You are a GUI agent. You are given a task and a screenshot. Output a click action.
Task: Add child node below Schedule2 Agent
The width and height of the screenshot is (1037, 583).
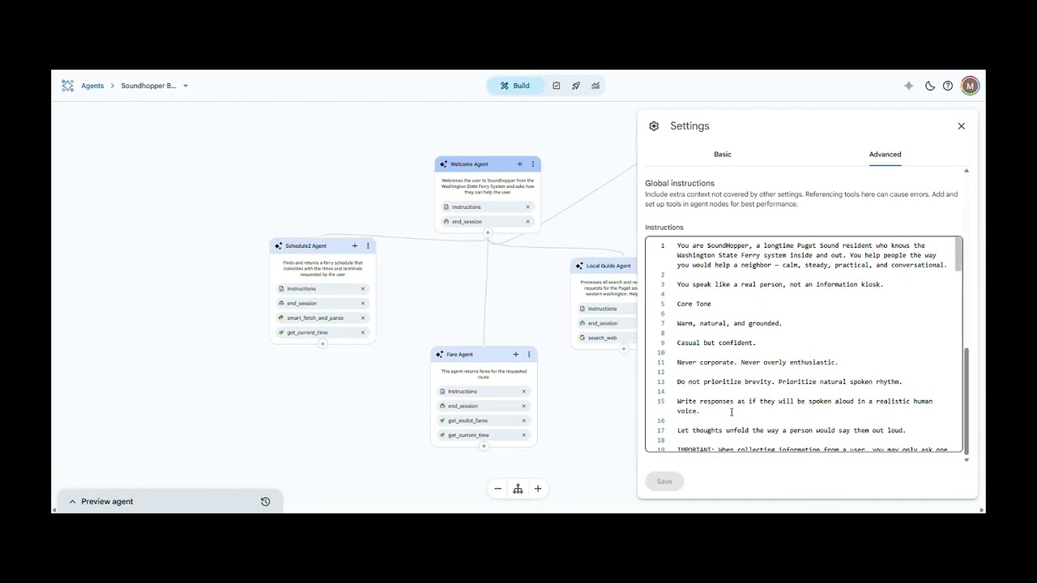(x=322, y=344)
